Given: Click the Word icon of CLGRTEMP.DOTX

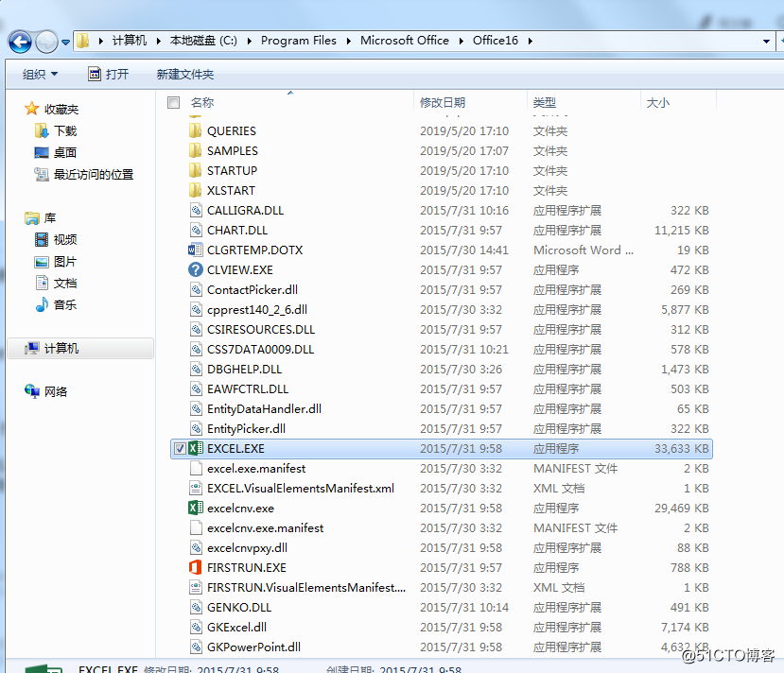Looking at the screenshot, I should 196,250.
